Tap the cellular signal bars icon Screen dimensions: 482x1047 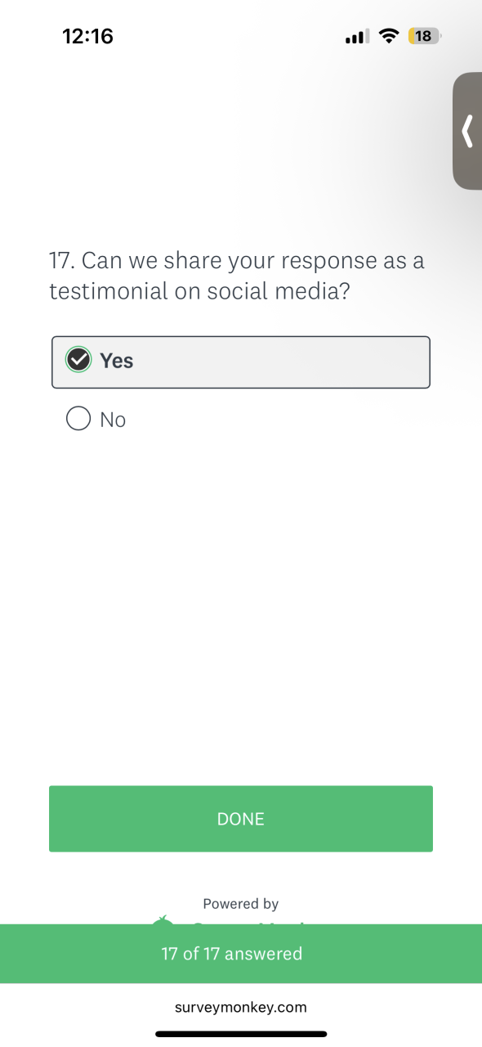(x=358, y=37)
